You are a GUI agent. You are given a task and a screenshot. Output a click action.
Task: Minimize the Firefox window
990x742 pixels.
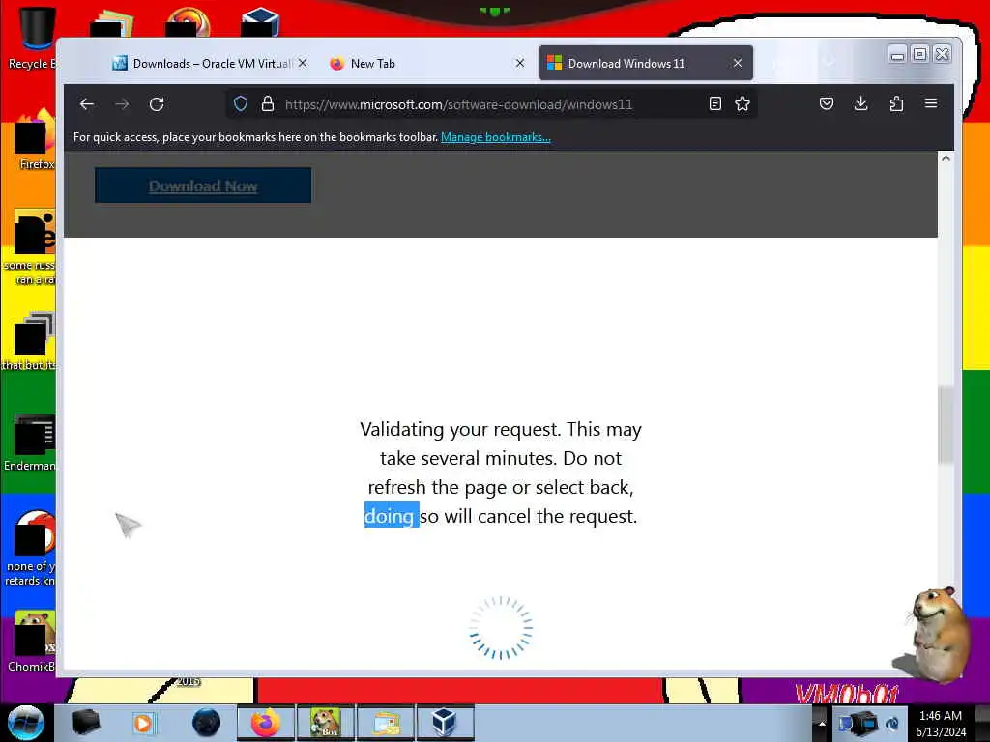tap(897, 54)
